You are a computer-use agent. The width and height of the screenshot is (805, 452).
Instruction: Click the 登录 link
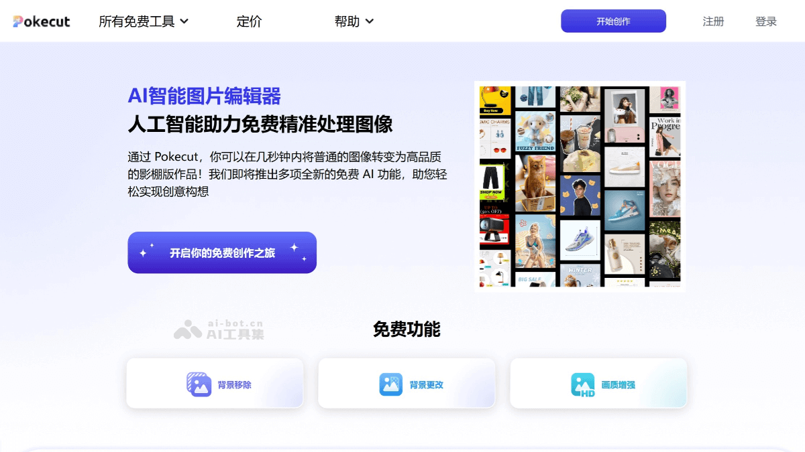point(765,21)
